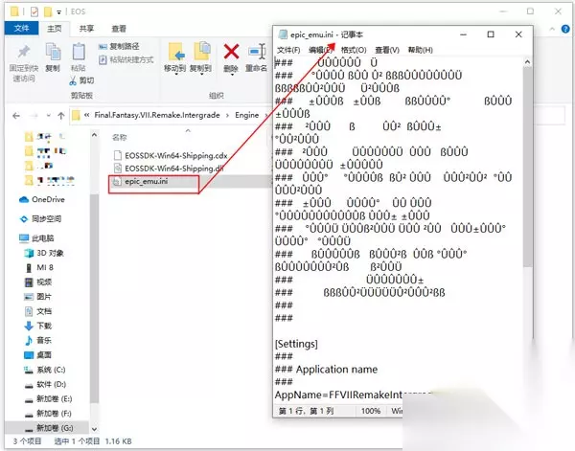The height and width of the screenshot is (451, 575).
Task: Open Music (音乐) folder in sidebar
Action: point(38,340)
